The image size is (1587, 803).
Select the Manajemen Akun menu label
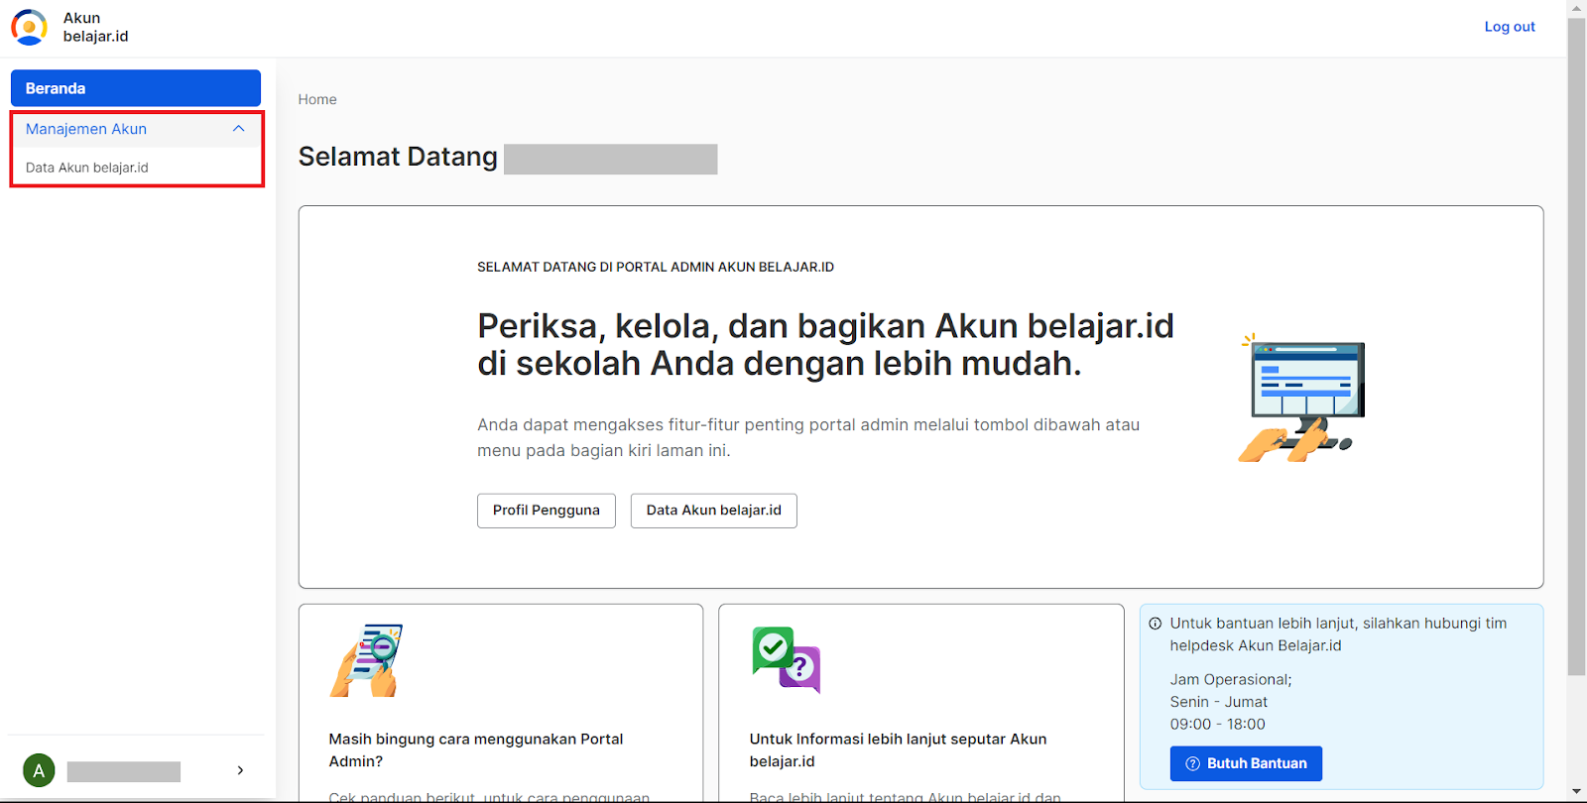[x=86, y=129]
